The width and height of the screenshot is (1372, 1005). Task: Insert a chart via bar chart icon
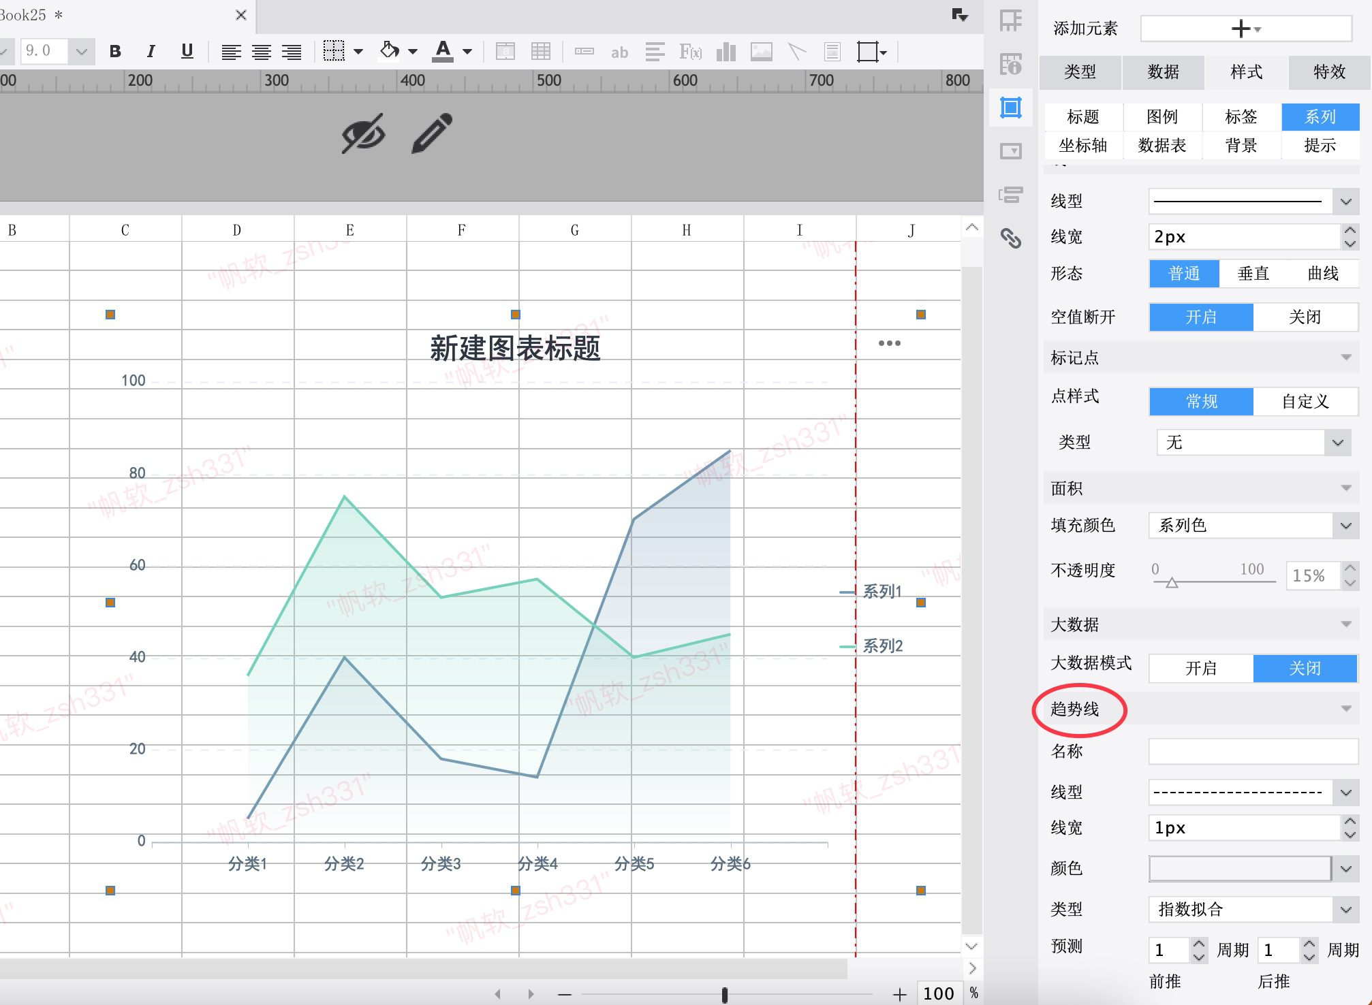(x=726, y=52)
